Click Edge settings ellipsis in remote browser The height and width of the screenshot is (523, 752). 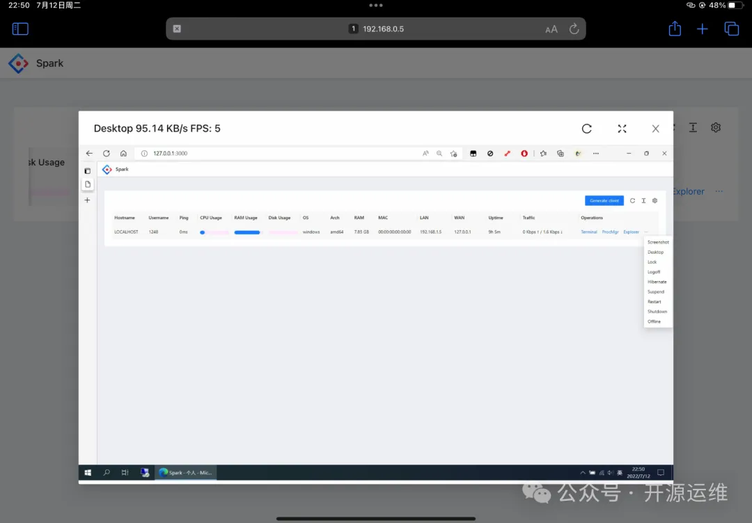pyautogui.click(x=595, y=154)
